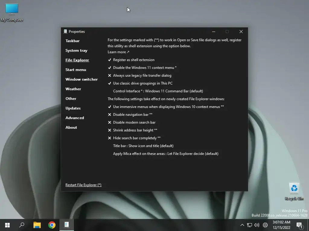Switch to Advanced section
This screenshot has height=231, width=309.
(75, 118)
